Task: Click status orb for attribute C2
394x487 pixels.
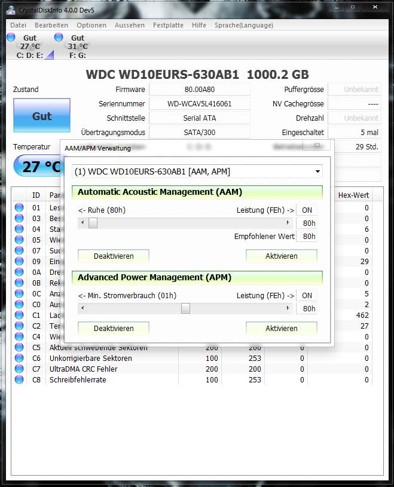Action: coord(19,326)
